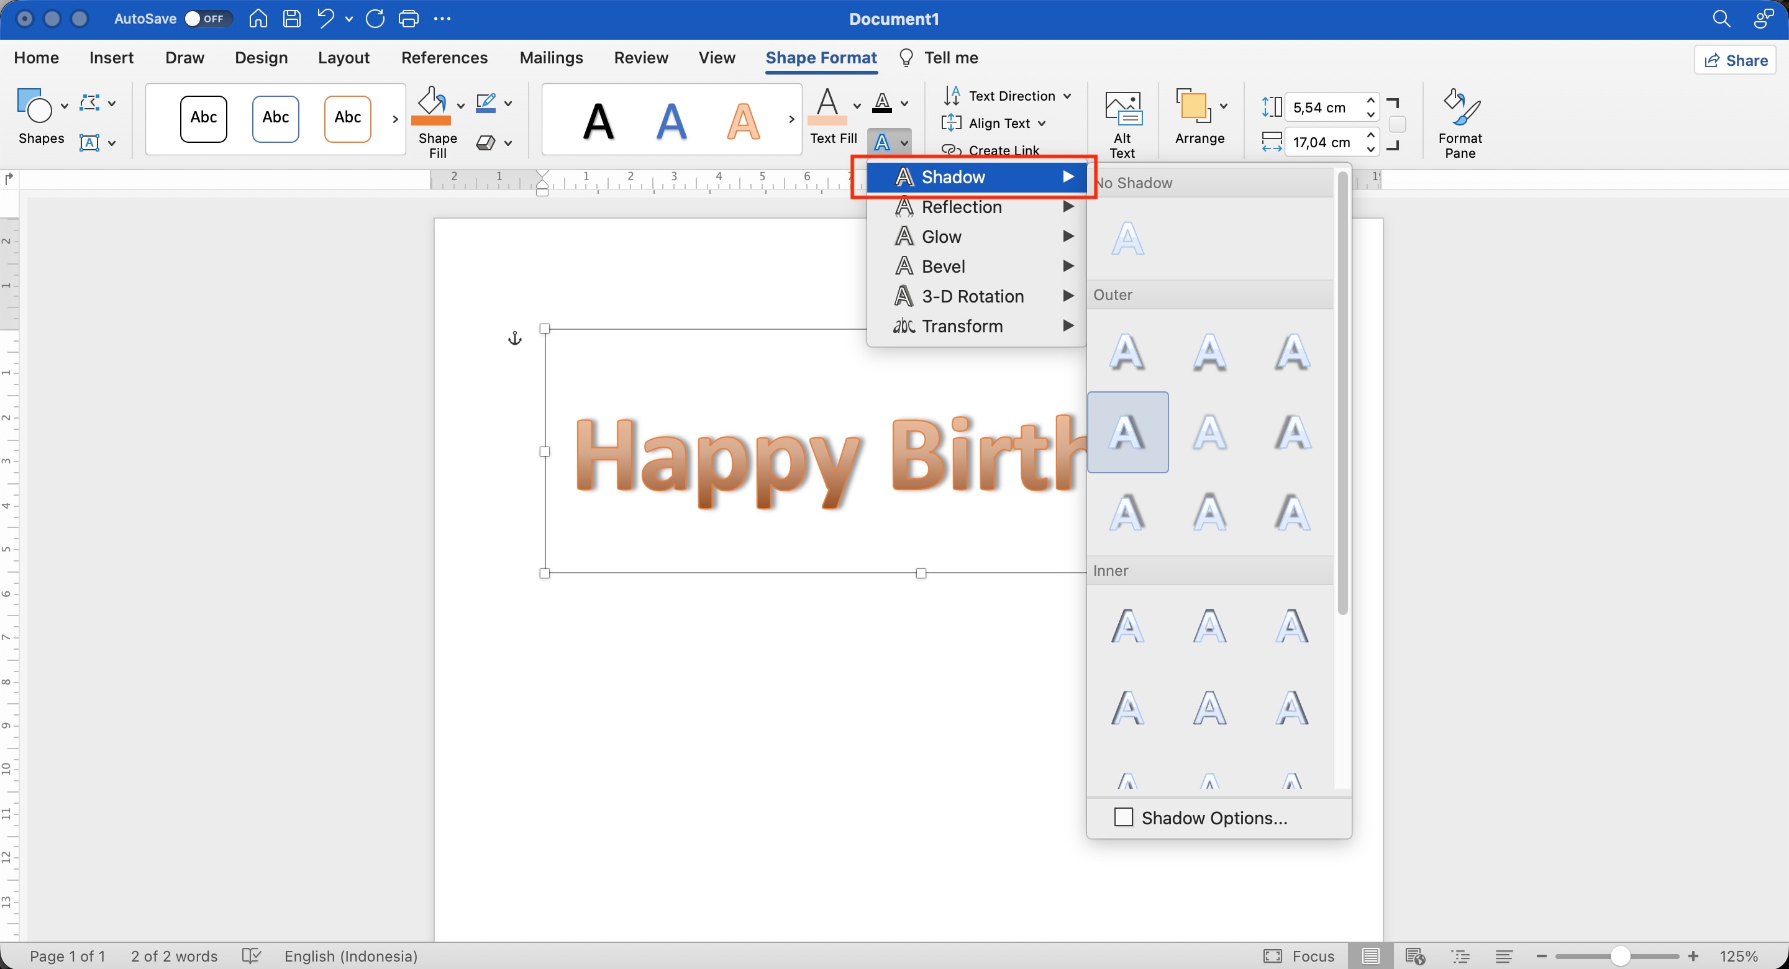The height and width of the screenshot is (969, 1789).
Task: Click the zoom slider handle
Action: pos(1620,957)
